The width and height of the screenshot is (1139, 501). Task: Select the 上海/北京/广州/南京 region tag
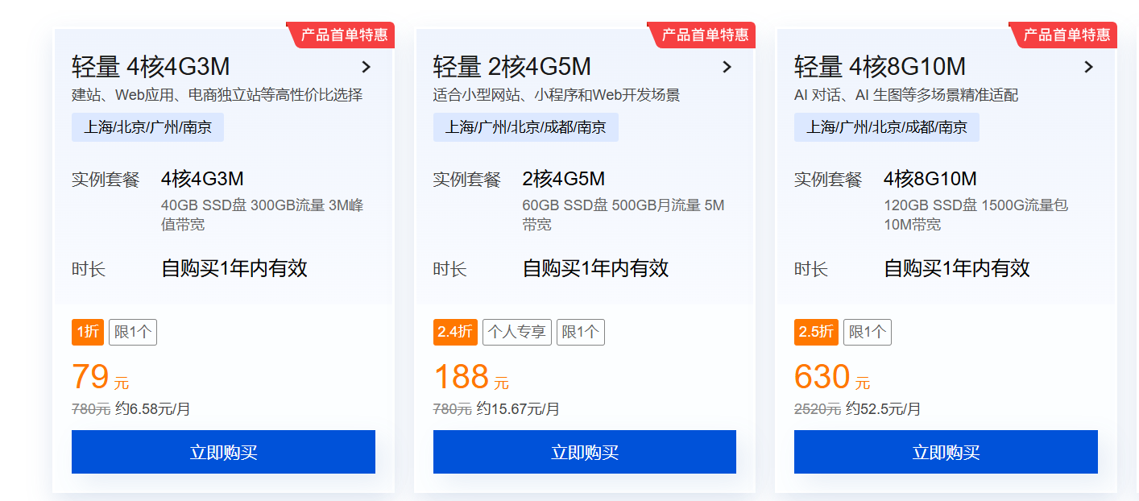point(147,127)
